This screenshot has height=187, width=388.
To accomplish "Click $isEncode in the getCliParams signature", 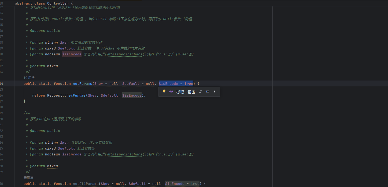I will 175,184.
